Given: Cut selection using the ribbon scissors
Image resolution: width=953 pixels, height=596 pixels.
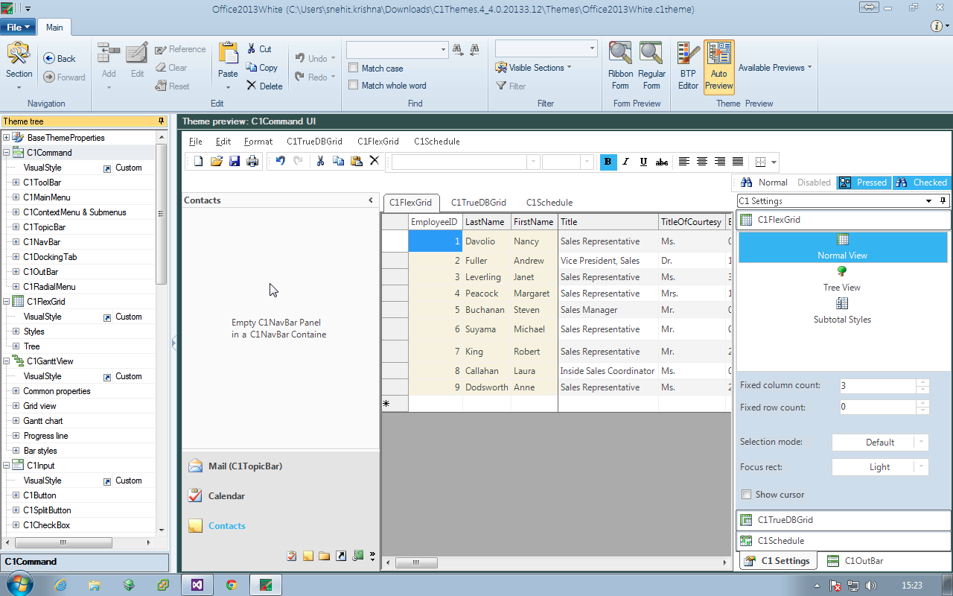Looking at the screenshot, I should point(260,49).
